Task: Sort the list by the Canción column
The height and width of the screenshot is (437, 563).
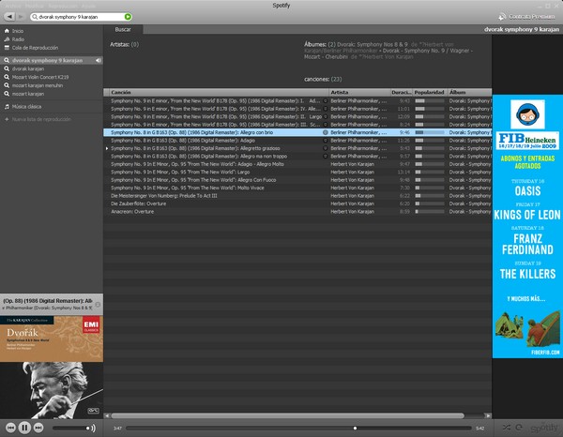Action: pos(217,92)
